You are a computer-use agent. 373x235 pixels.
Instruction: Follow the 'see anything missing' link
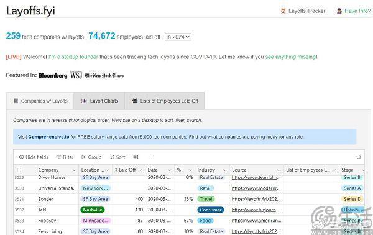click(290, 57)
